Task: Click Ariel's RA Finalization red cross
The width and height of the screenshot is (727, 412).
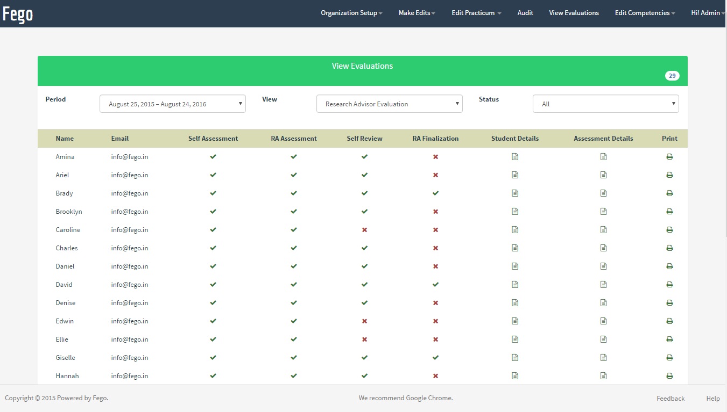Action: click(435, 175)
